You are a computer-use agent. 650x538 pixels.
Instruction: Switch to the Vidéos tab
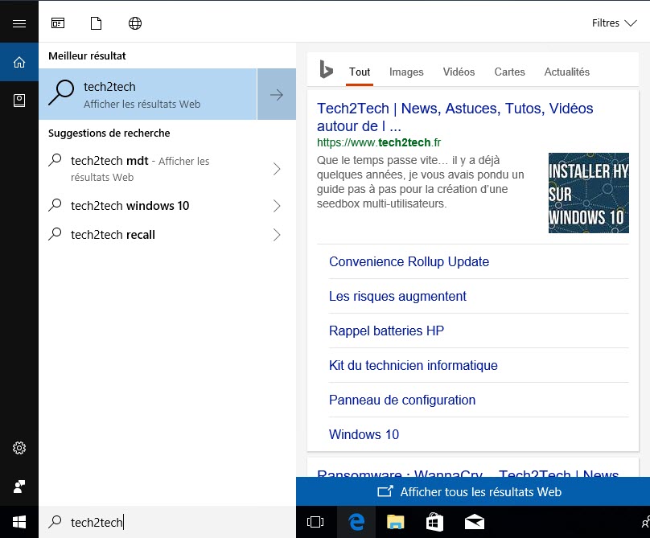tap(459, 72)
